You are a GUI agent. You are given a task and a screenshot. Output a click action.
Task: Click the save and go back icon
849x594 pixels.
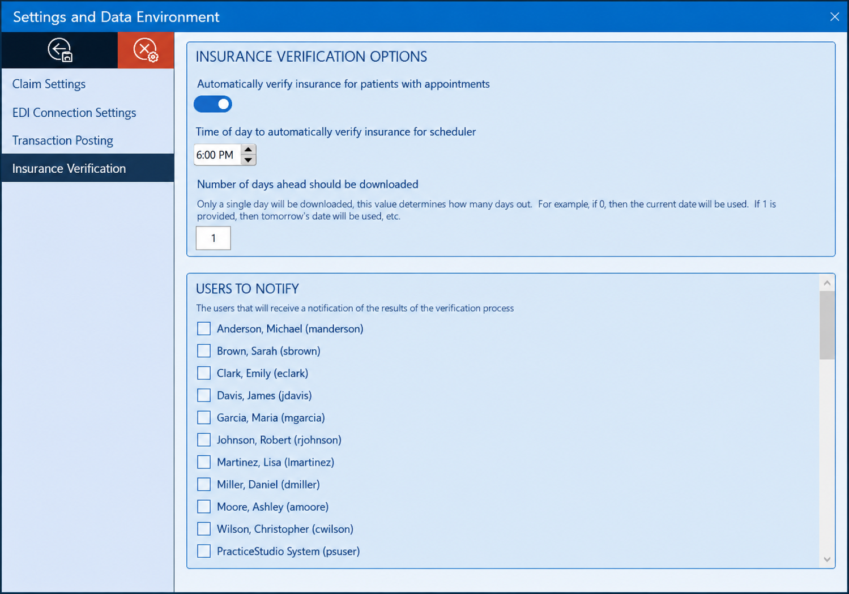pyautogui.click(x=59, y=50)
